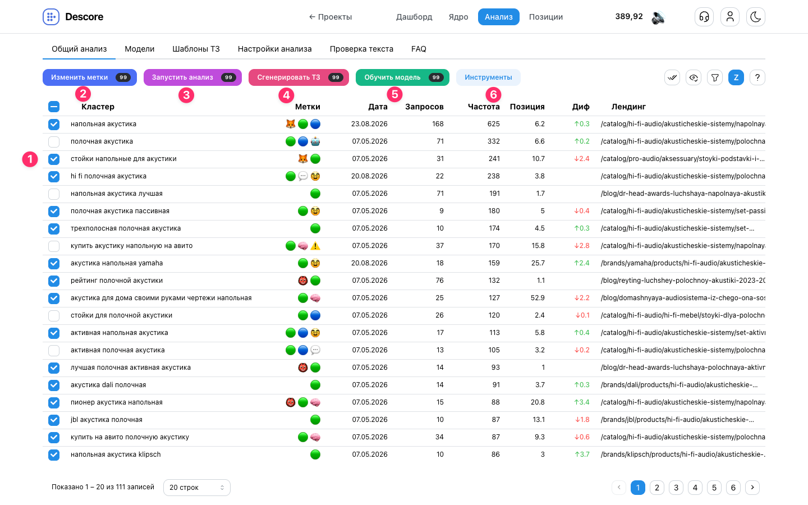Viewport: 808px width, 505px height.
Task: Click the yellow warning label icon
Action: click(x=315, y=246)
